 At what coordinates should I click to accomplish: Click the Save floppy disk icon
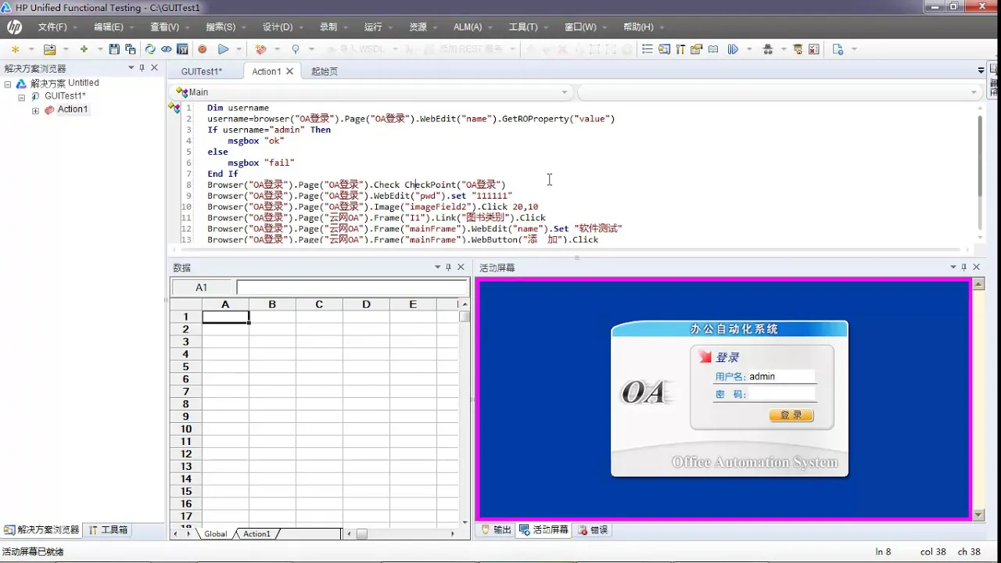[x=114, y=49]
